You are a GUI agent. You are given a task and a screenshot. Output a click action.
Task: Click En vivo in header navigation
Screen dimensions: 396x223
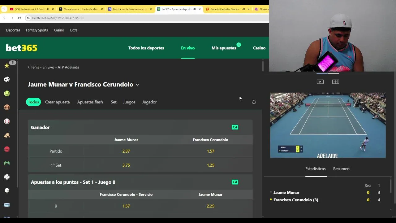tap(188, 48)
